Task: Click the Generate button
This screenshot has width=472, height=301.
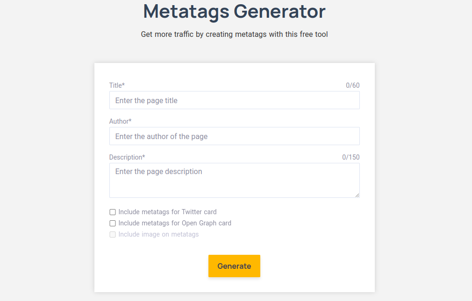Action: pos(234,266)
